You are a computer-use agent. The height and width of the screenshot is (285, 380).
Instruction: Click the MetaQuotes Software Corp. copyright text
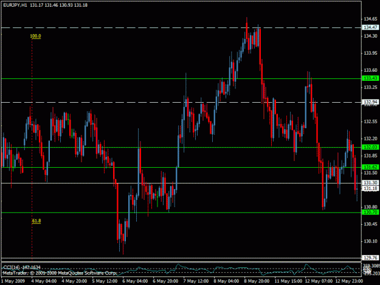(x=60, y=273)
